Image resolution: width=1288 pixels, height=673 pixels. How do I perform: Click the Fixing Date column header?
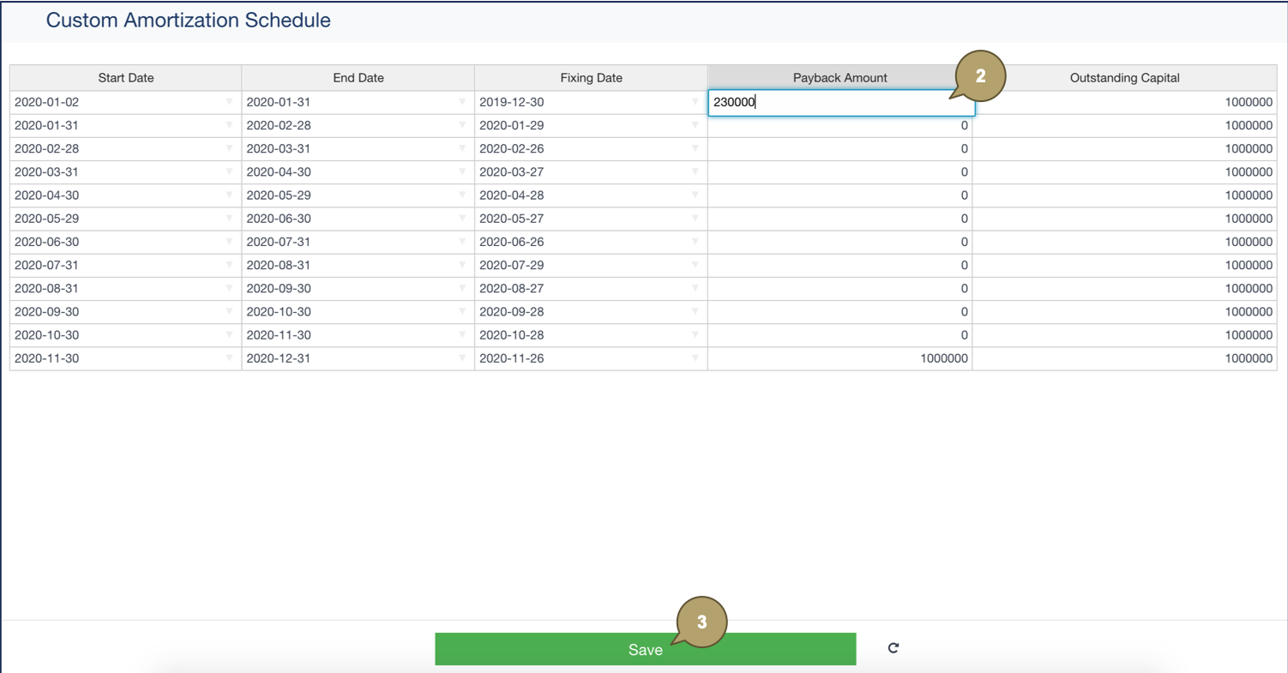pos(591,78)
